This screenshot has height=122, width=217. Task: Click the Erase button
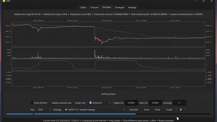tap(157, 110)
